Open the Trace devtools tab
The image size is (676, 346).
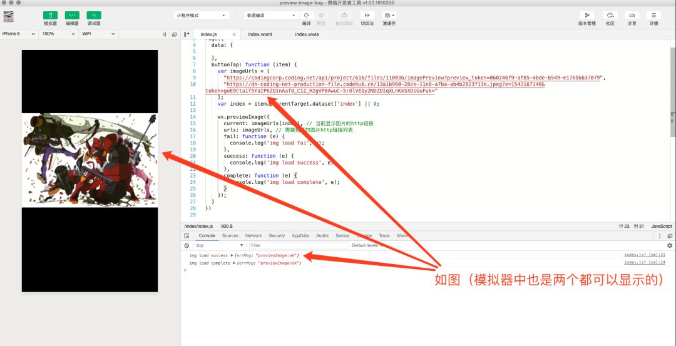384,236
